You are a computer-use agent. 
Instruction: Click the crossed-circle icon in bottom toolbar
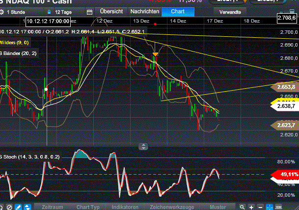(8, 207)
